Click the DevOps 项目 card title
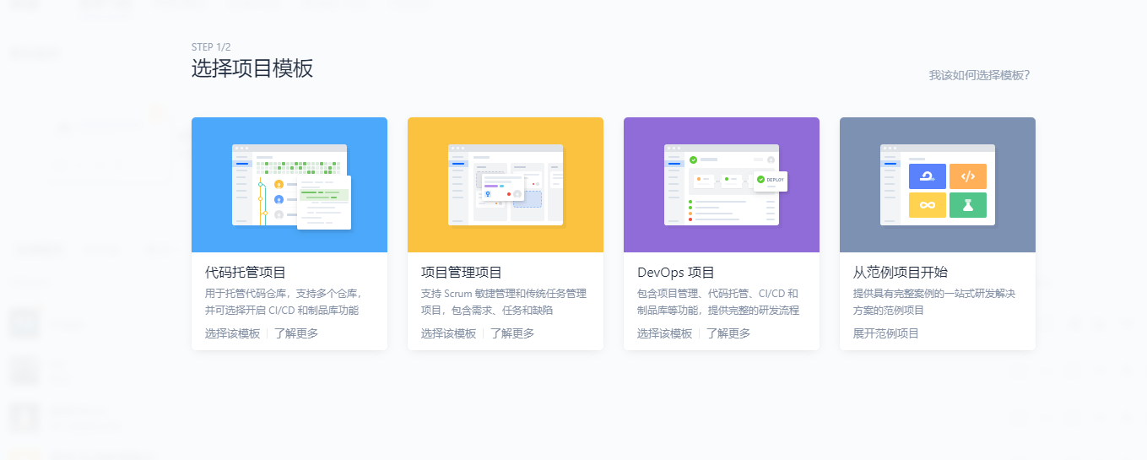The width and height of the screenshot is (1147, 460). click(x=676, y=273)
